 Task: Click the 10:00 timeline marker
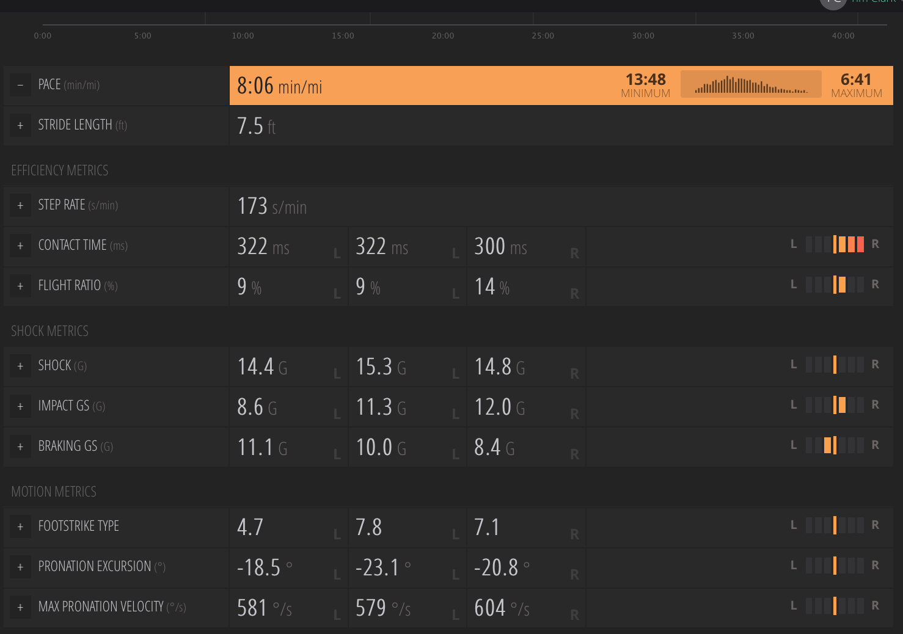243,36
